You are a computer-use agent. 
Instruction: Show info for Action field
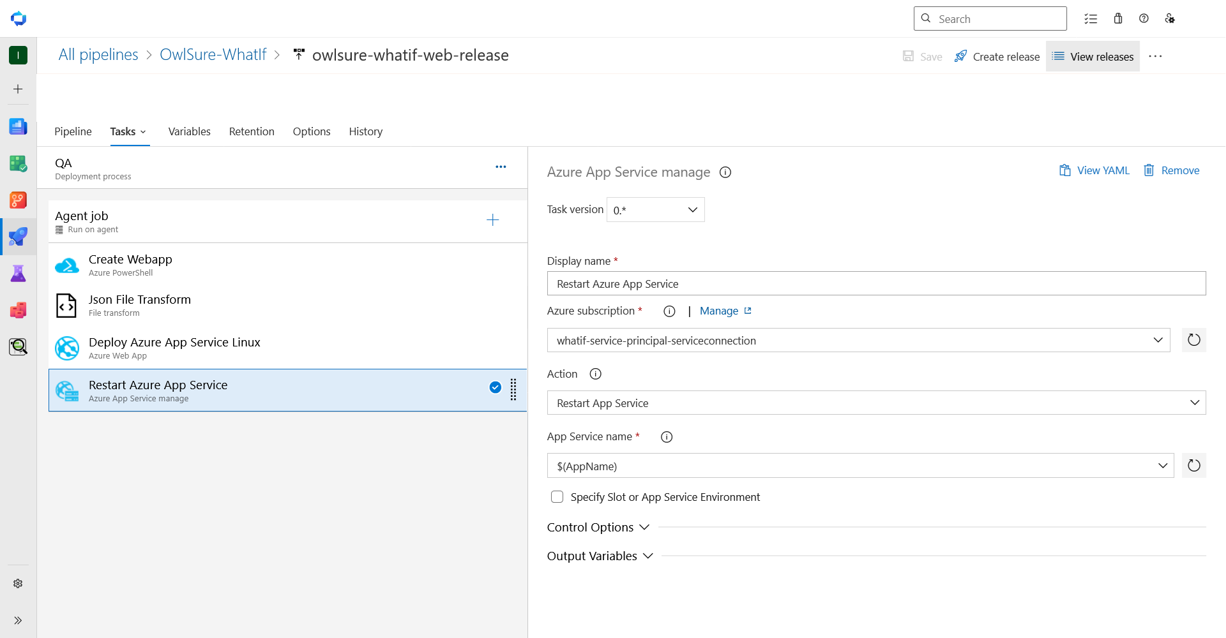(596, 374)
